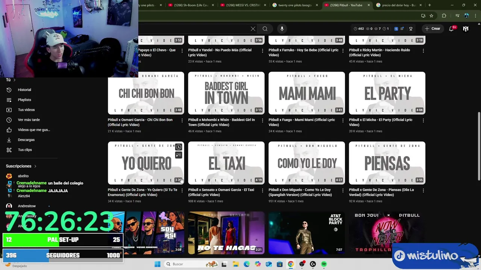This screenshot has width=481, height=270.
Task: Open the liked videos list
Action: click(x=33, y=130)
